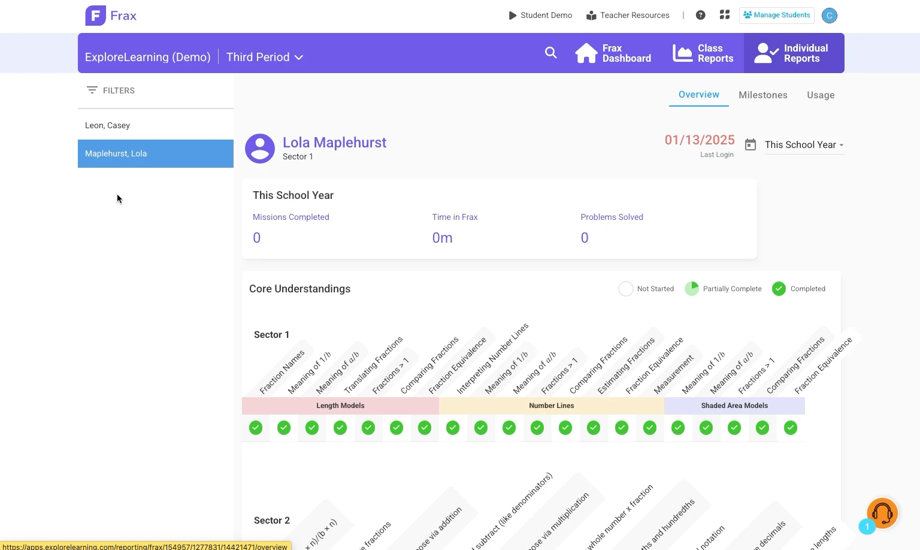Click the last Fraction Equivalence checkmark in Shaded Area
The height and width of the screenshot is (550, 920).
point(791,428)
